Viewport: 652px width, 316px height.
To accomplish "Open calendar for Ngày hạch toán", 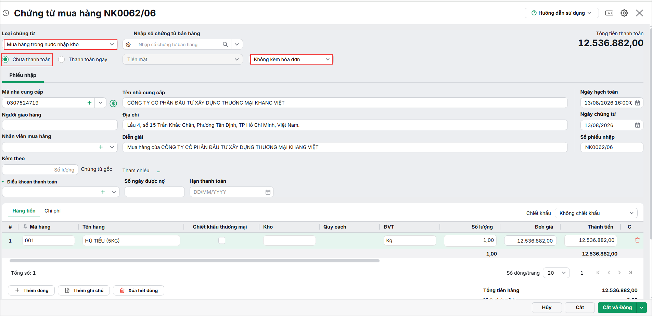I will tap(638, 103).
